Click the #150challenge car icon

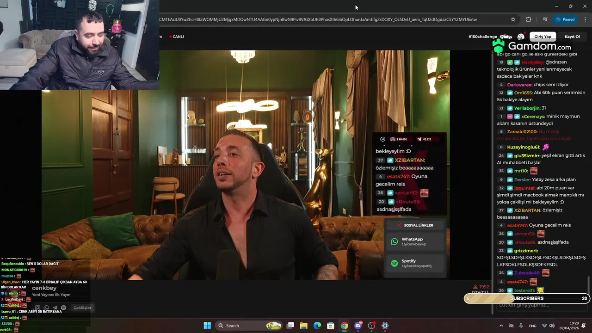506,37
